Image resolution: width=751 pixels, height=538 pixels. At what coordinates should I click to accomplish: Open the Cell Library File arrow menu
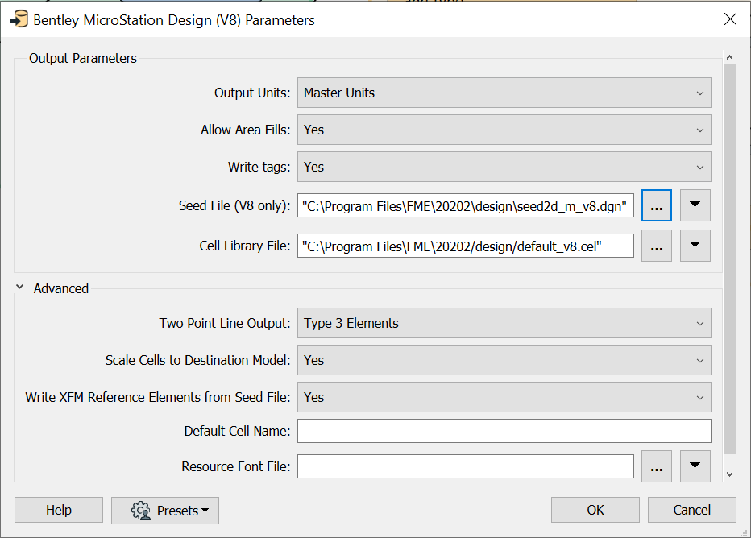point(695,246)
